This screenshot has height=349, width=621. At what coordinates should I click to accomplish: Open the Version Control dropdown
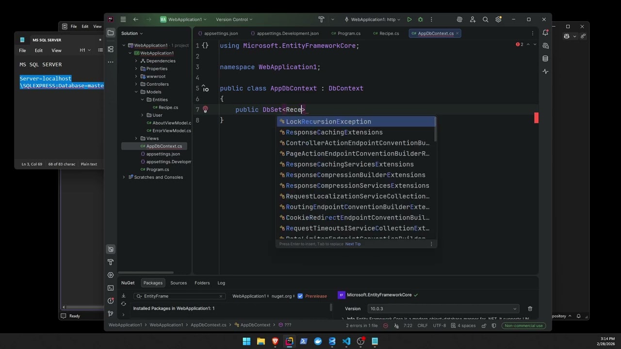(x=234, y=19)
